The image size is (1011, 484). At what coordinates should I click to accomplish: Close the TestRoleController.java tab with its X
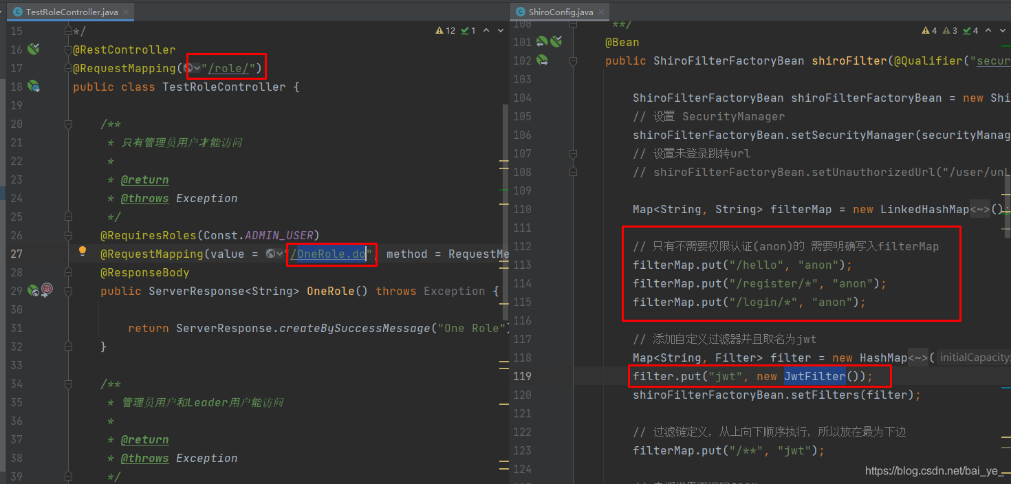127,12
